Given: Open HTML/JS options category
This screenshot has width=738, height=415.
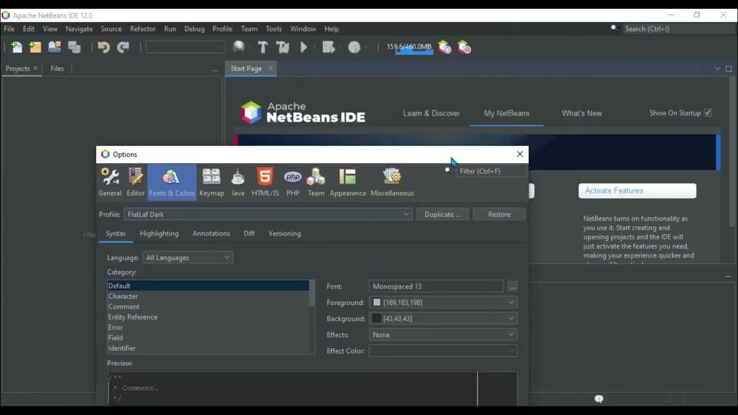Looking at the screenshot, I should tap(265, 182).
